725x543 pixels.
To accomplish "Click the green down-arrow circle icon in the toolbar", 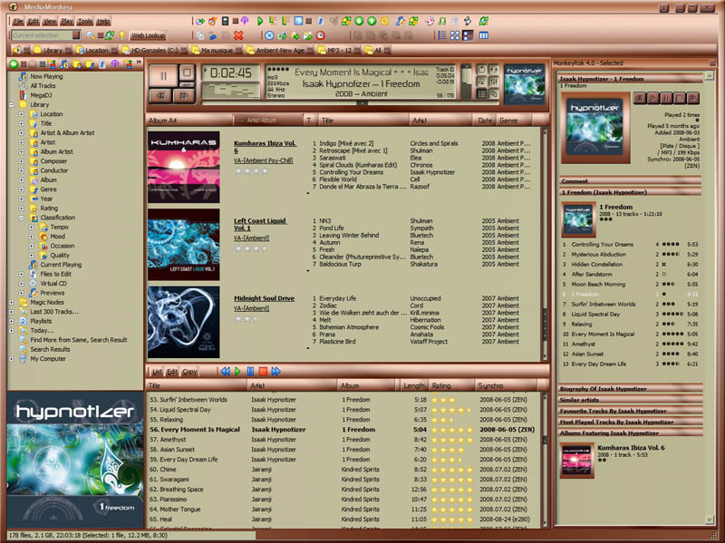I will (x=359, y=21).
